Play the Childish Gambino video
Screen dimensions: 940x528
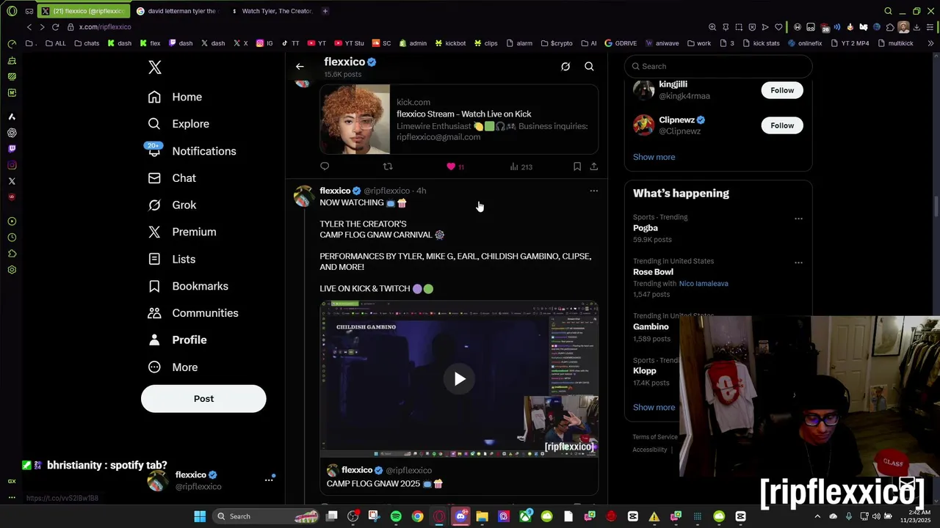(459, 378)
